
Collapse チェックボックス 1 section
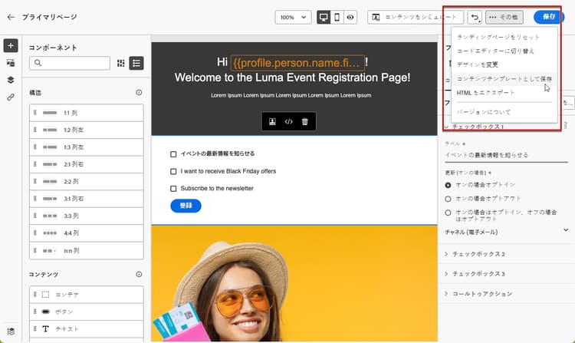[446, 127]
